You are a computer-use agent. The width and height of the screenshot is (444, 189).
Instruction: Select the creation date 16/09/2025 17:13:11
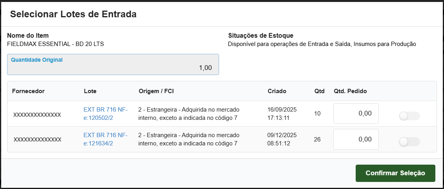282,113
